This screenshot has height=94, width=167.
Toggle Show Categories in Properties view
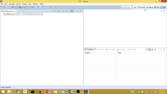(x=150, y=49)
